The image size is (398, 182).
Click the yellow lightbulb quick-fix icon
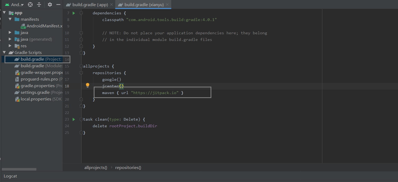(88, 86)
